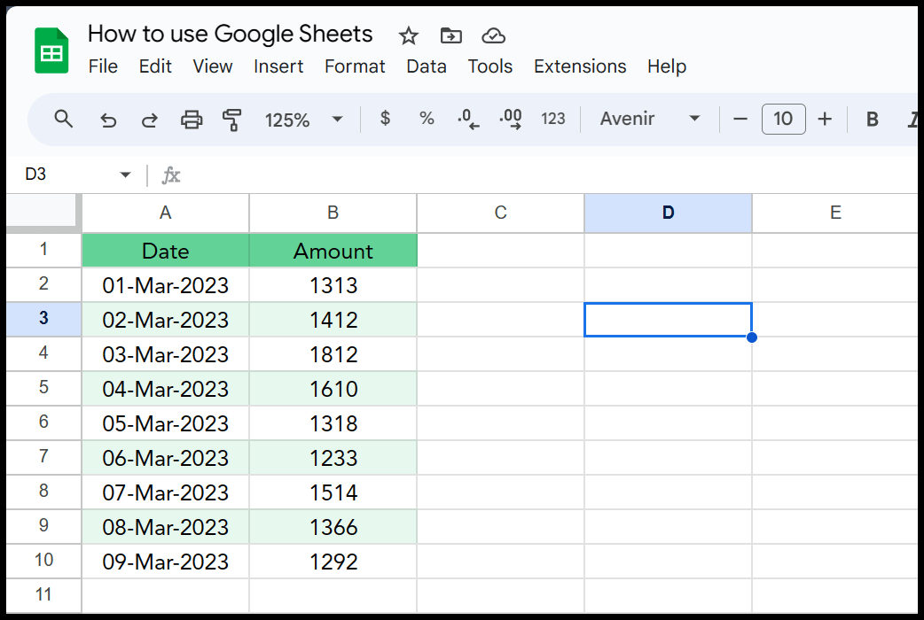924x620 pixels.
Task: Select the amount cell 1610
Action: coord(333,389)
